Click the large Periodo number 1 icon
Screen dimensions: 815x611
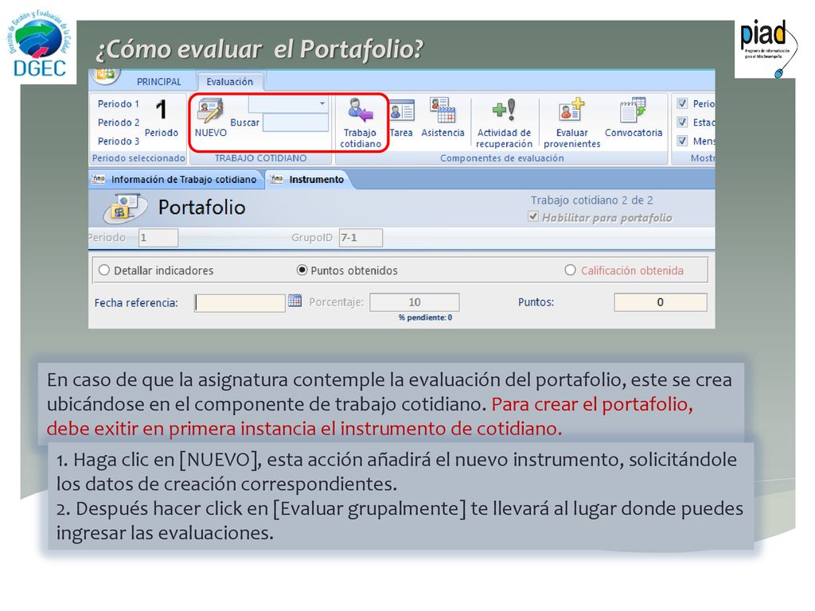(161, 110)
